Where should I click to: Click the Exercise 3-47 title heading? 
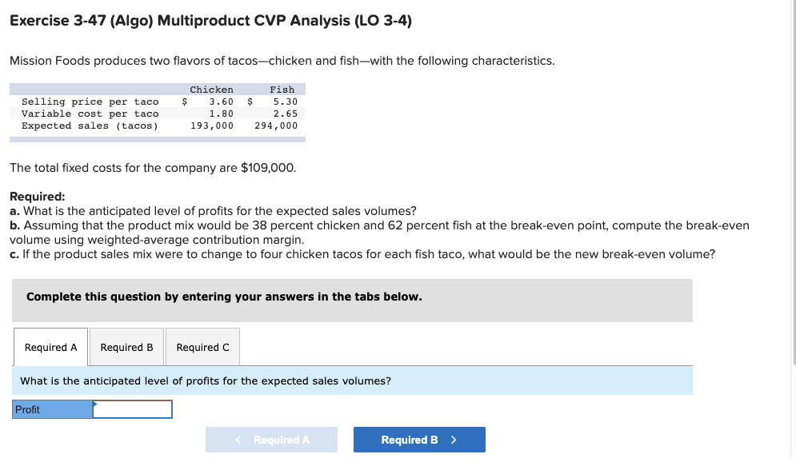click(x=210, y=21)
